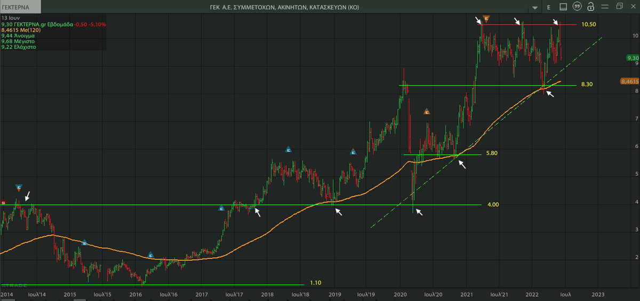Screen dimensions: 640x301
Task: Click the E events button in title bar
Action: tap(549, 7)
